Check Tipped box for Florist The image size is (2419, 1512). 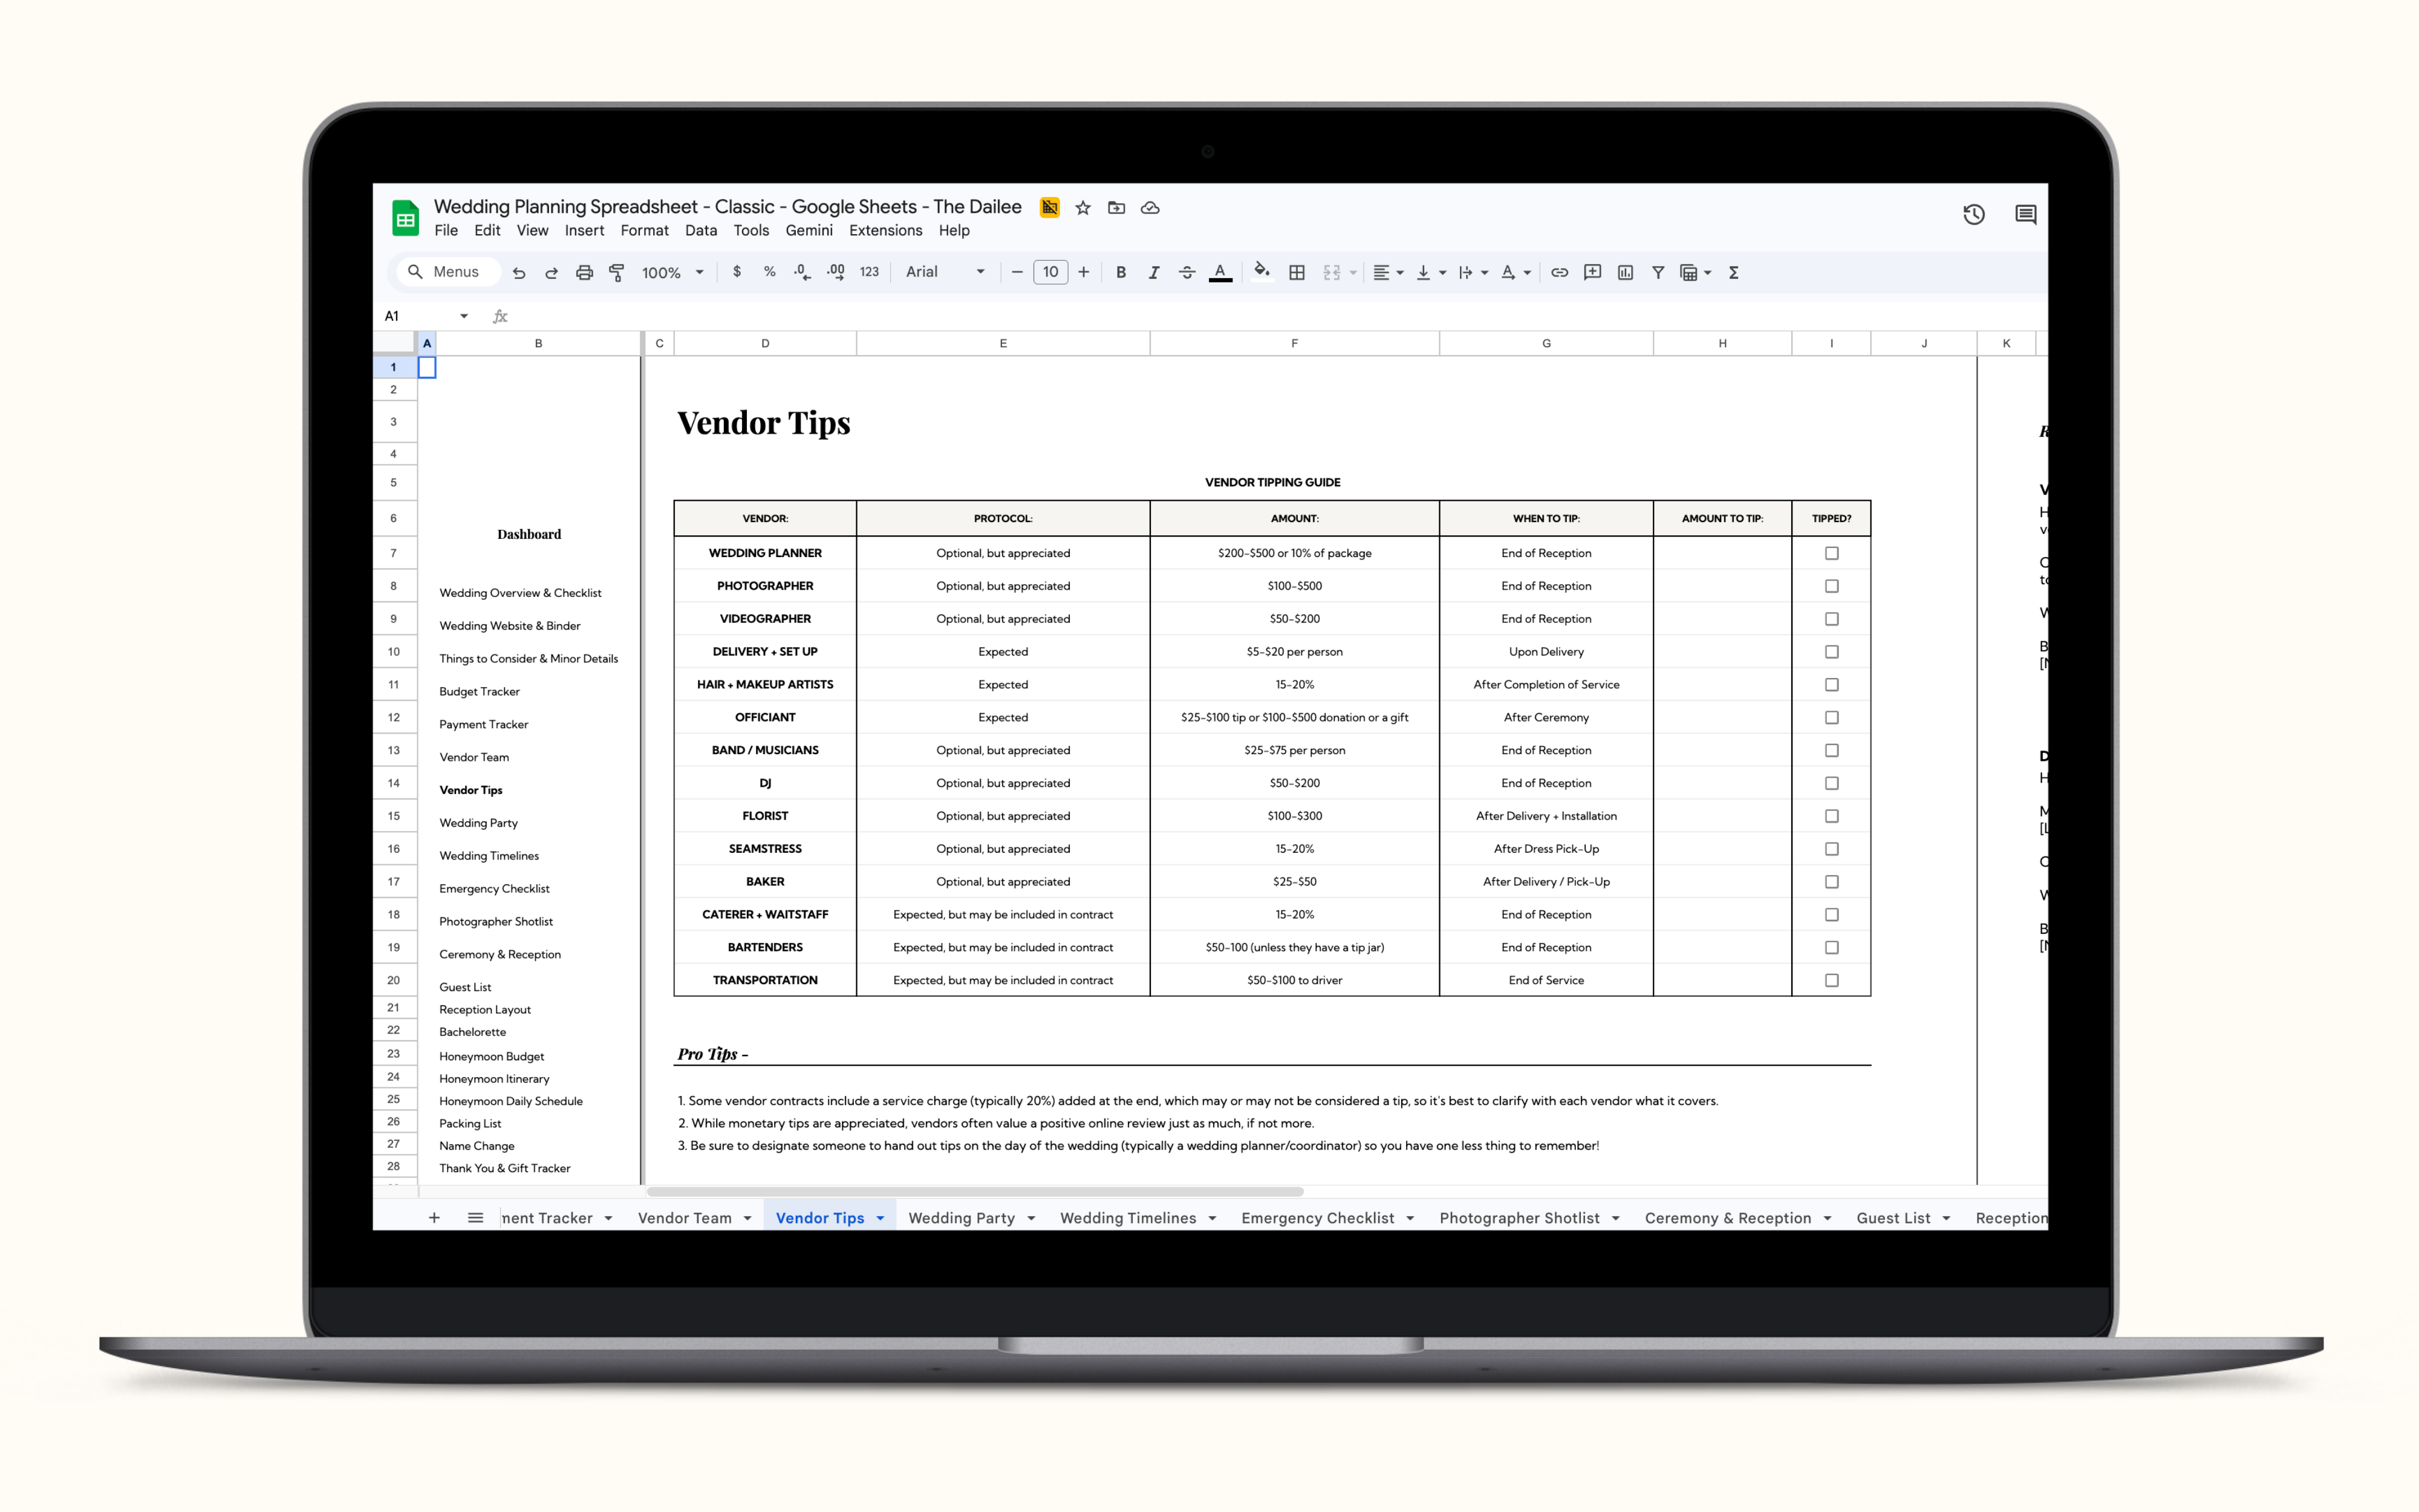1831,816
